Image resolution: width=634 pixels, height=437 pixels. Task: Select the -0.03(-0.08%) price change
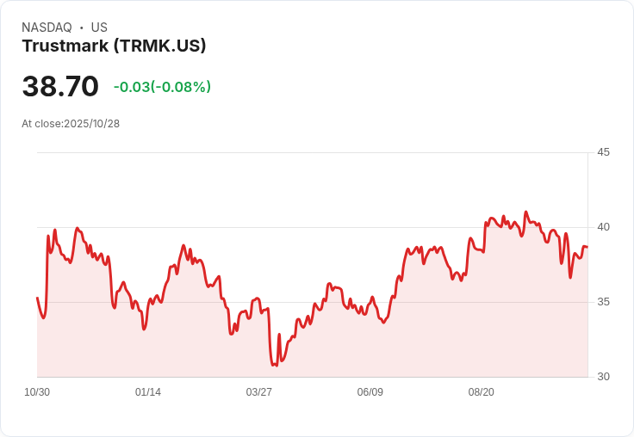[162, 87]
